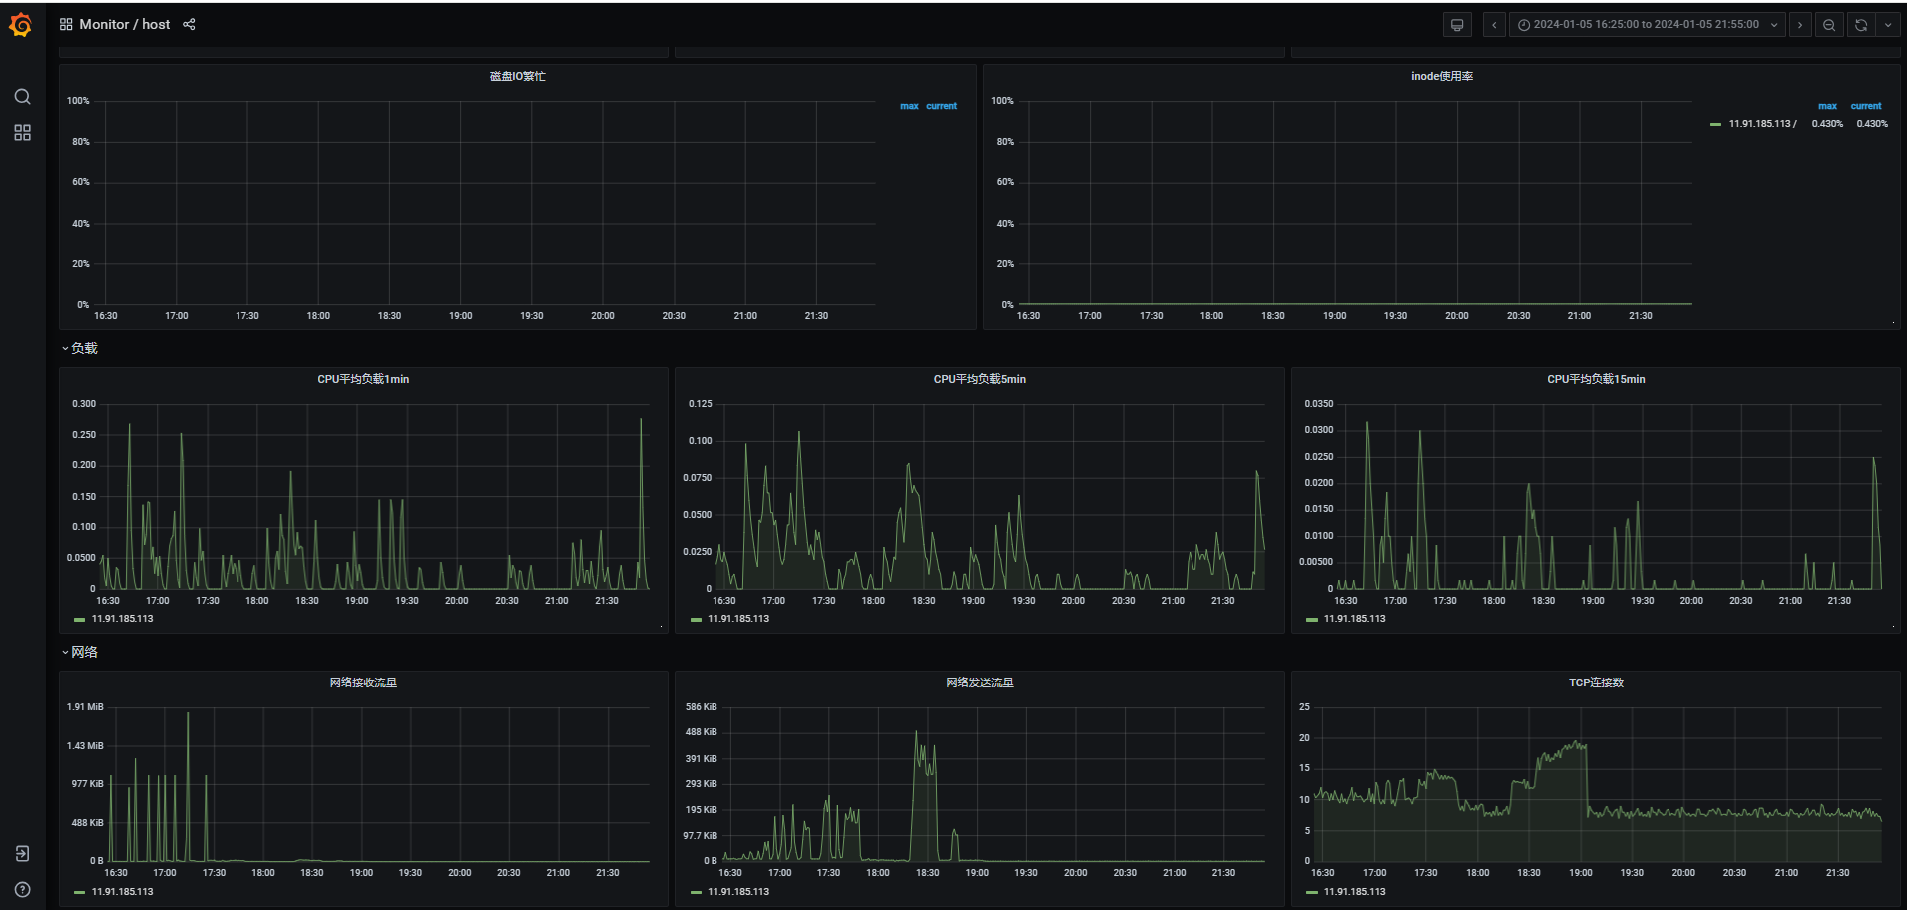1907x910 pixels.
Task: Sort 磁盘IO繁忙 legend by max column
Action: pos(909,106)
